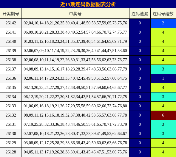Click winning numbers row starting 02,06,08,10,11
This screenshot has width=176, height=157.
(x=75, y=60)
